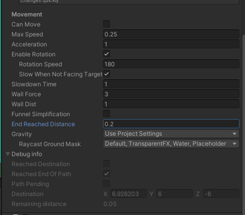Click the Destination Z value field
Viewport: 245px width, 215px height.
coord(221,194)
